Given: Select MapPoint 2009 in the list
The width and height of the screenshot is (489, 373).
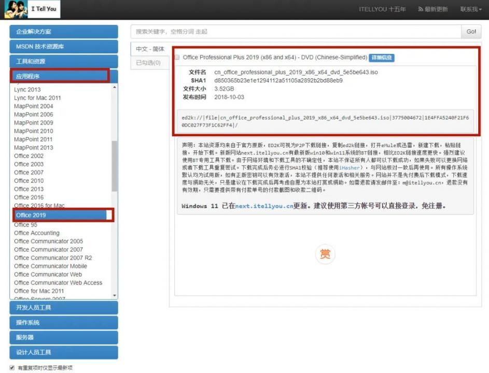Looking at the screenshot, I should click(x=33, y=123).
